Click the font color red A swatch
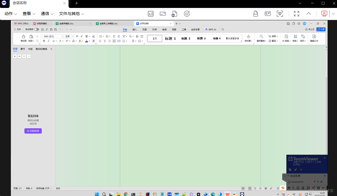337x196 pixels. 87,41
